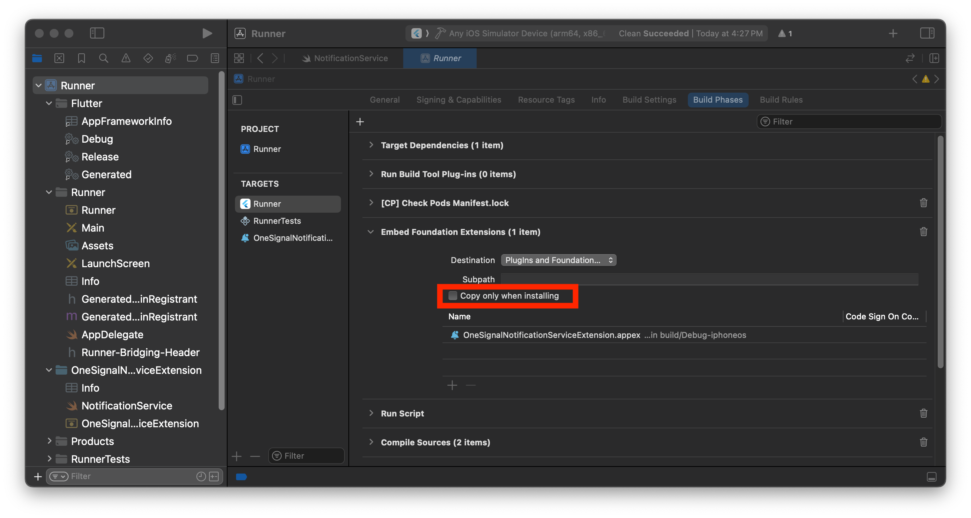Add a file to Embed Foundation Extensions list
The width and height of the screenshot is (971, 518).
coord(452,385)
